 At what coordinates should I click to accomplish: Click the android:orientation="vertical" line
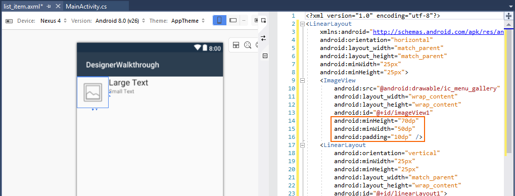[387, 153]
